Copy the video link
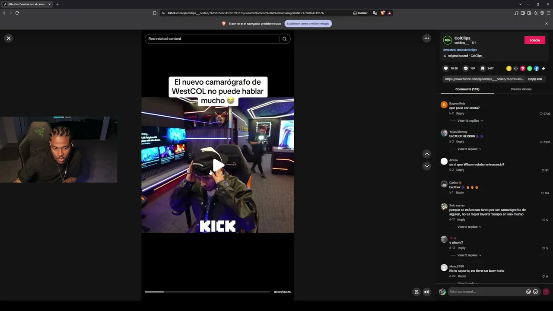This screenshot has width=553, height=311. (x=535, y=79)
